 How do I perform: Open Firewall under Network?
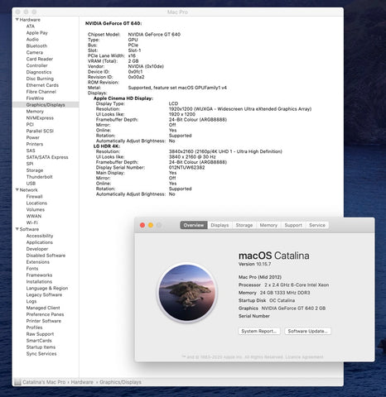tap(34, 197)
